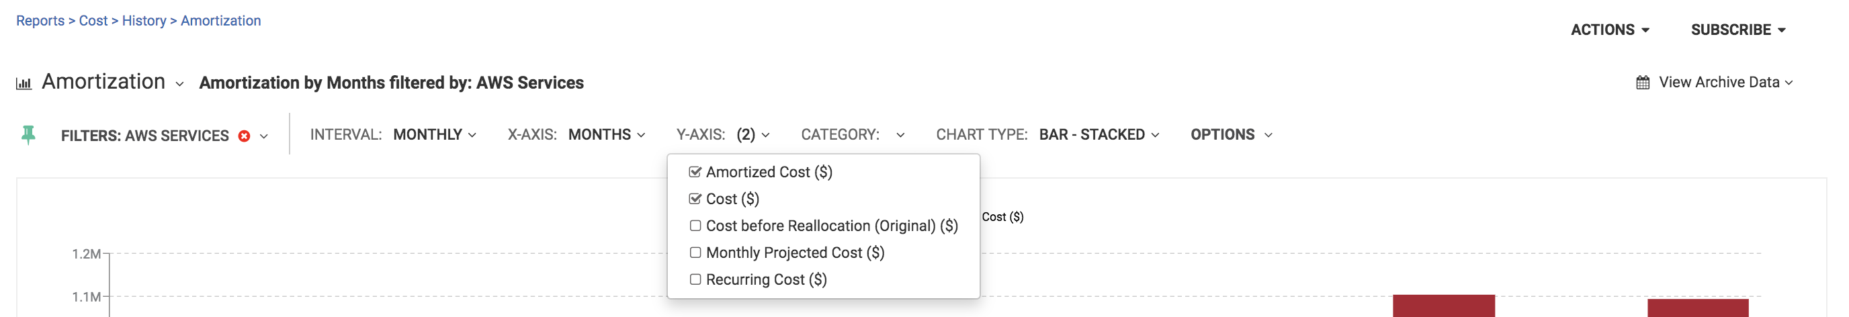Viewport: 1849px width, 317px height.
Task: Click the bar chart icon beside Amortization
Action: 24,83
